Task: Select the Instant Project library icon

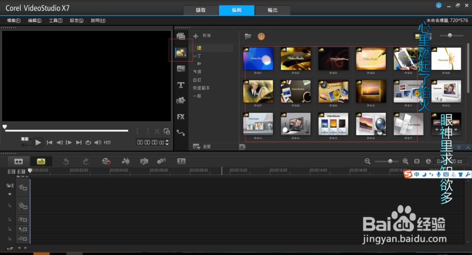Action: coord(181,53)
